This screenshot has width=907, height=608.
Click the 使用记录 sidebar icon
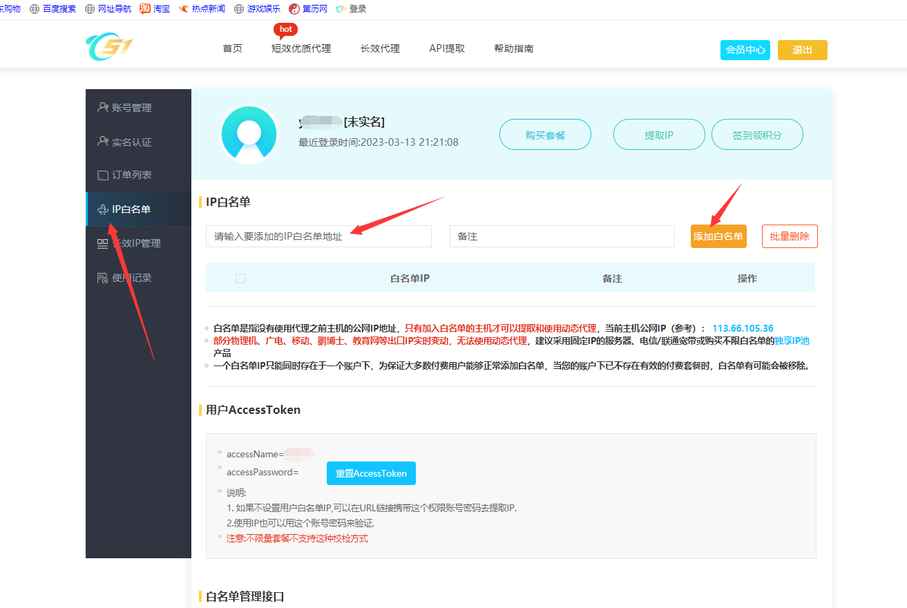(x=103, y=278)
